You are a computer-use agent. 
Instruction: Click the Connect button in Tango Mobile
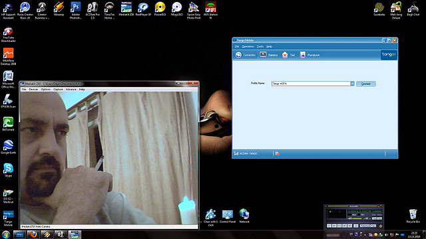366,84
